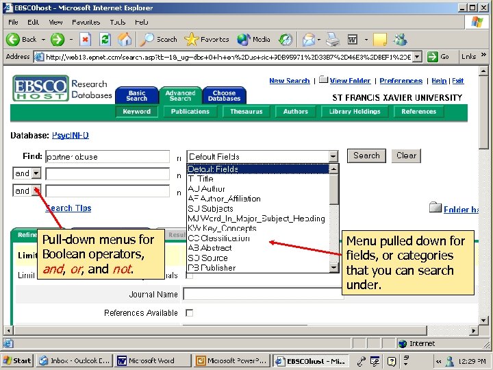Open the first 'and' Boolean dropdown

tap(36, 173)
